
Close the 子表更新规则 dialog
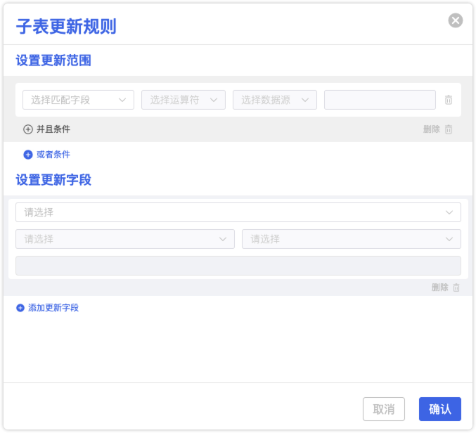coord(456,20)
